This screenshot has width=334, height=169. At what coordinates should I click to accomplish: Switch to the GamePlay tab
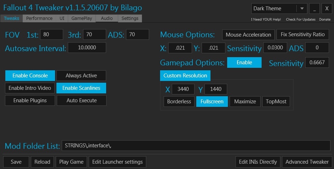[x=82, y=18]
